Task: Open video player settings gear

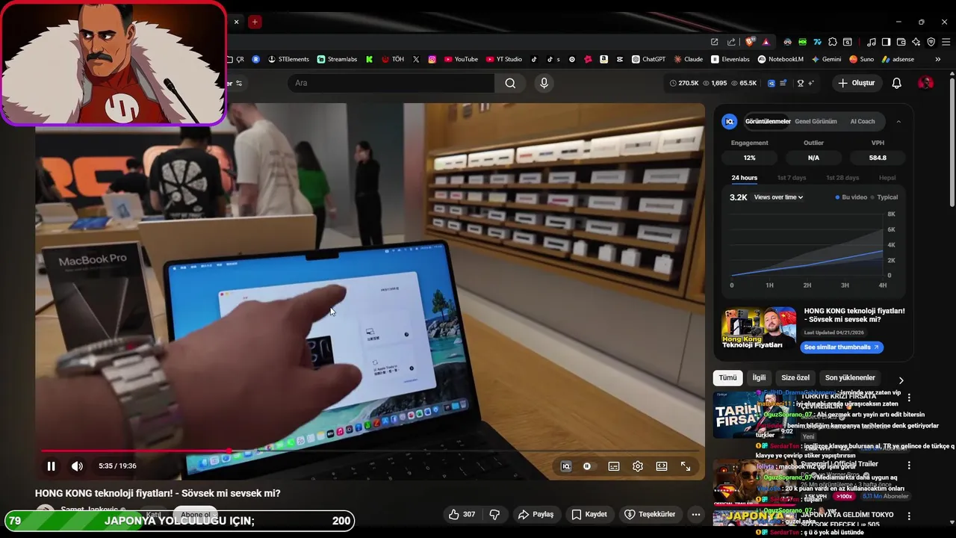Action: tap(638, 466)
